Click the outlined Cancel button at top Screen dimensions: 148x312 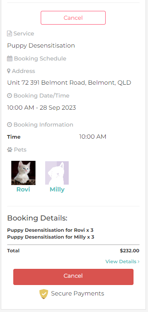pos(73,18)
